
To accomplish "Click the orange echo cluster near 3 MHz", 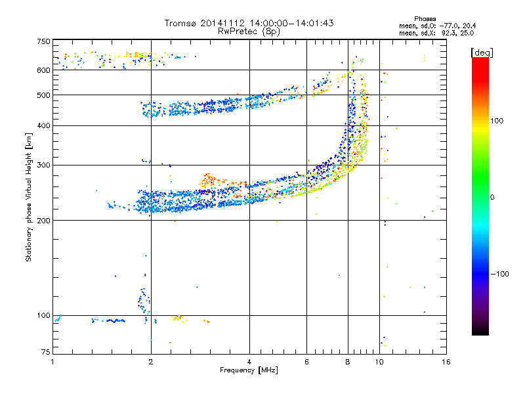I will pyautogui.click(x=208, y=180).
